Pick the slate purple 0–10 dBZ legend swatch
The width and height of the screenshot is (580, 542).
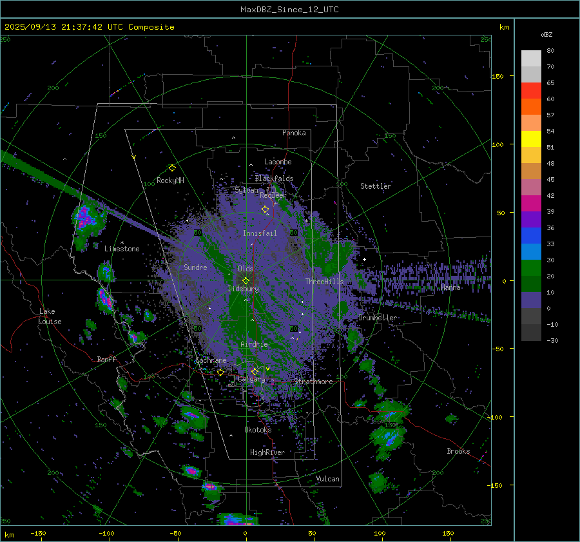531,300
